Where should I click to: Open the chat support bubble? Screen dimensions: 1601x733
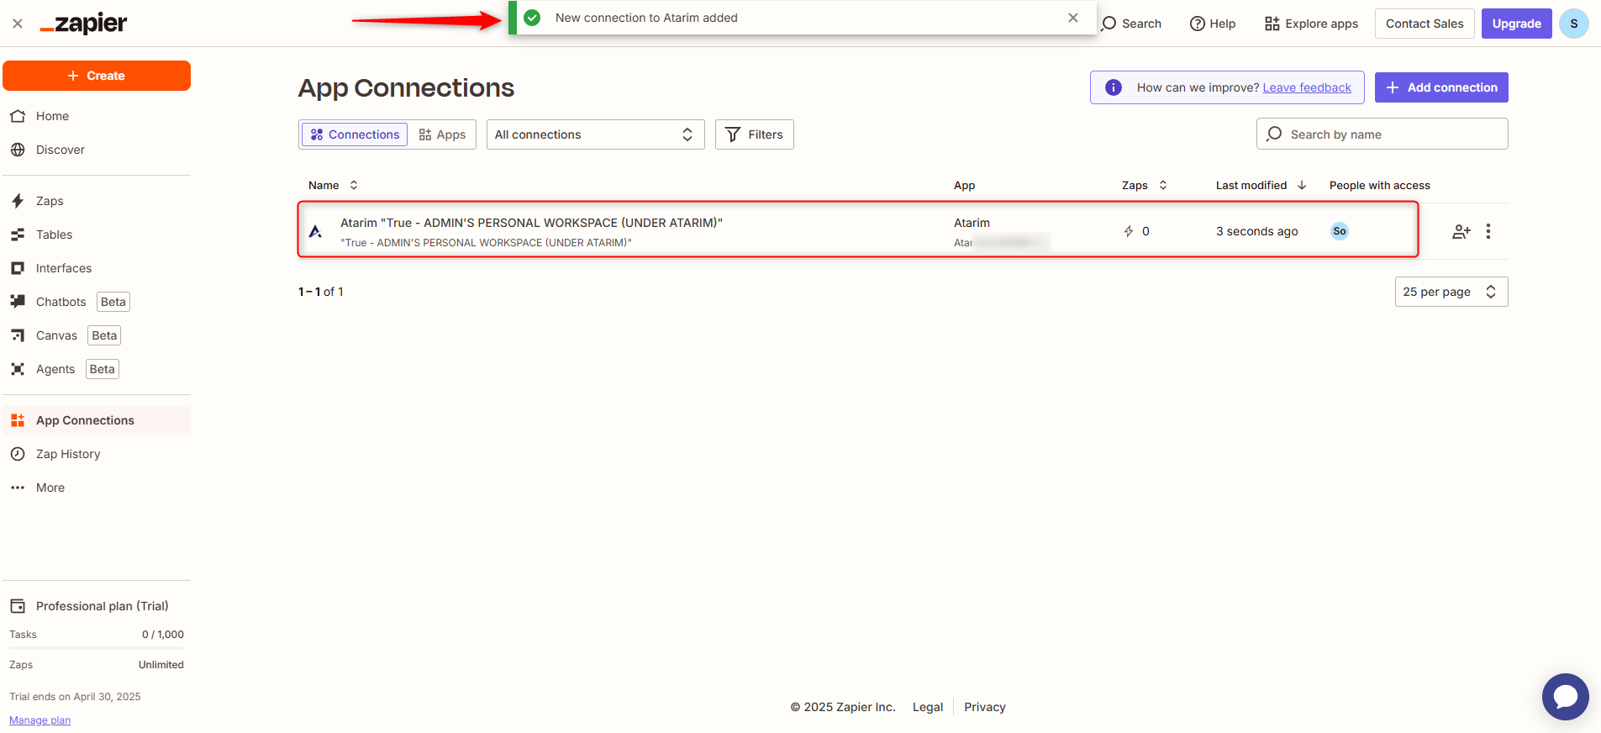pos(1565,697)
